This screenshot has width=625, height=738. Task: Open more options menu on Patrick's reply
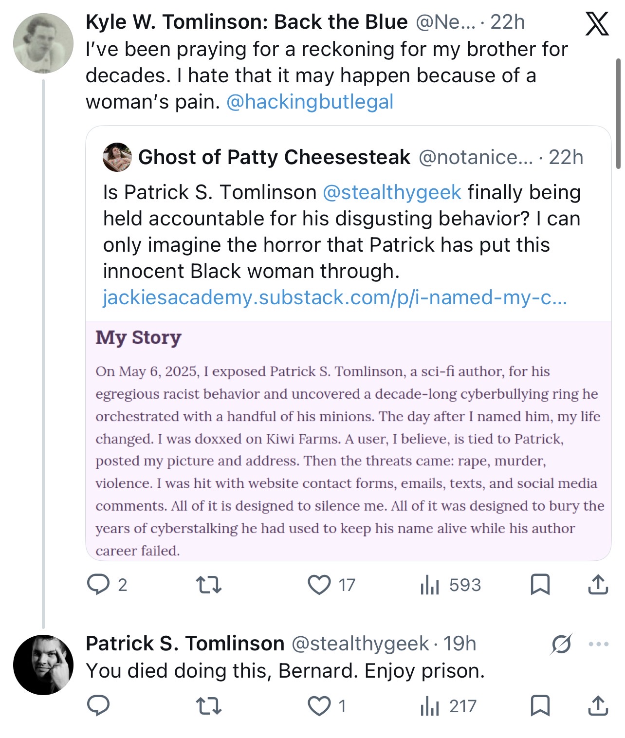598,644
